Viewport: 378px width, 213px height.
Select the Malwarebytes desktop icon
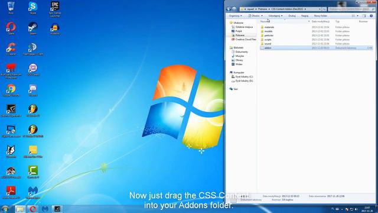tap(33, 192)
